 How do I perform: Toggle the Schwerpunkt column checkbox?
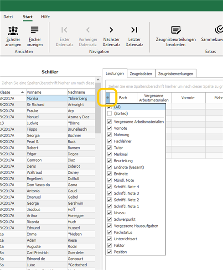[109, 219]
